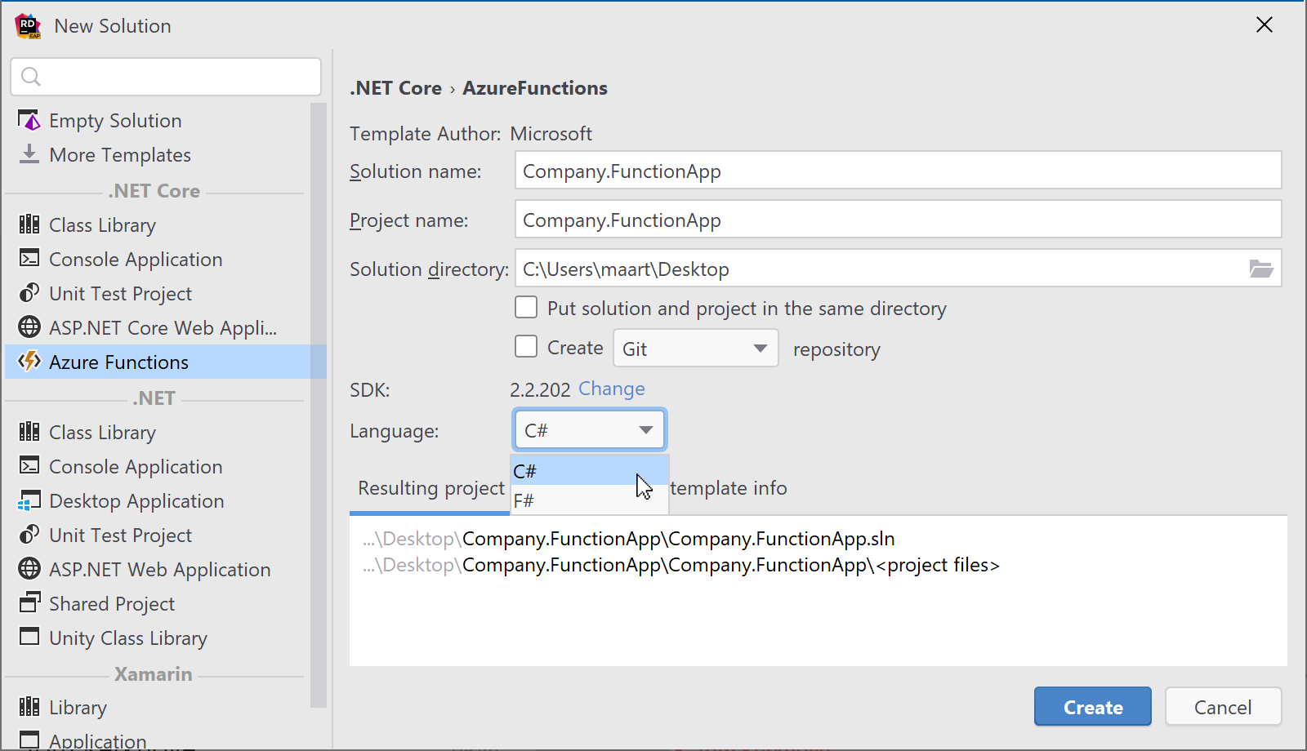Choose C# from language list
Viewport: 1307px width, 751px height.
point(589,471)
